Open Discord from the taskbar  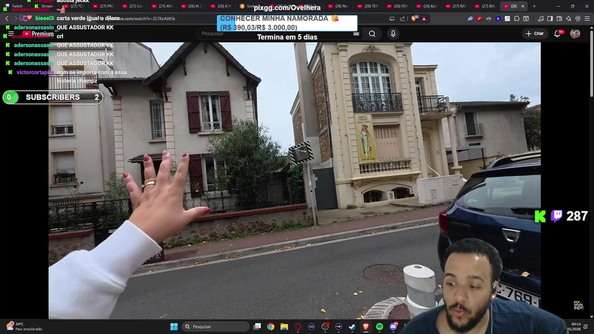tap(394, 327)
